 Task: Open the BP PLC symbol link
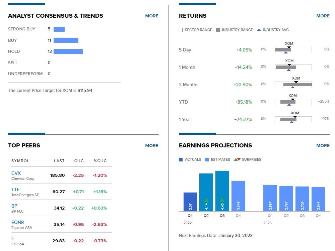(x=14, y=206)
